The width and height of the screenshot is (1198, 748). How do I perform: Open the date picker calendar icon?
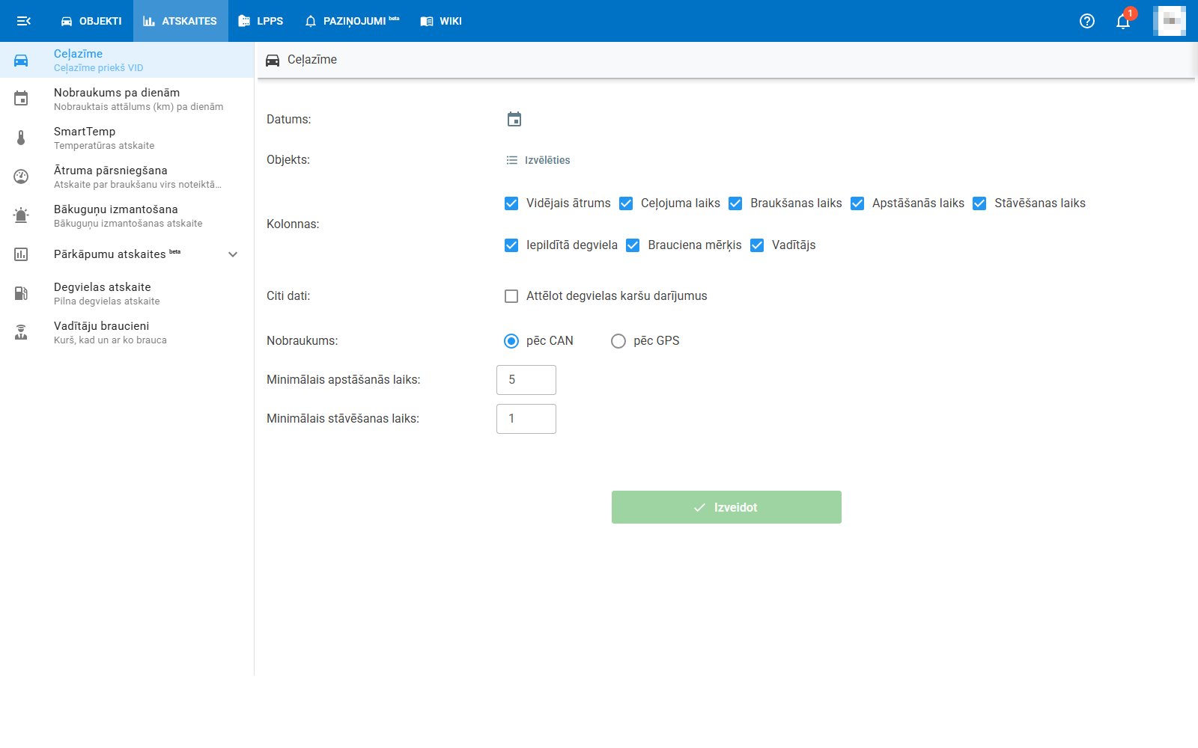(514, 120)
